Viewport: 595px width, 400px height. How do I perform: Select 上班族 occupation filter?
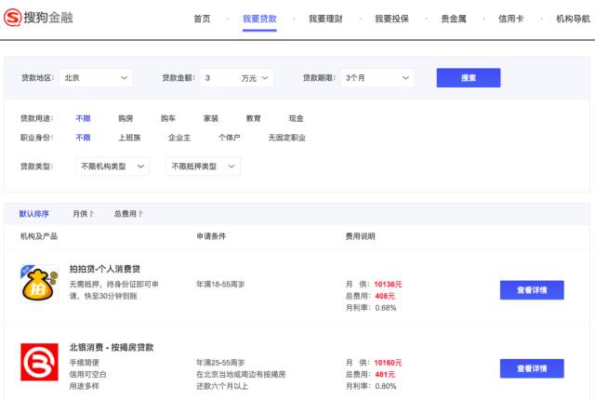coord(129,138)
